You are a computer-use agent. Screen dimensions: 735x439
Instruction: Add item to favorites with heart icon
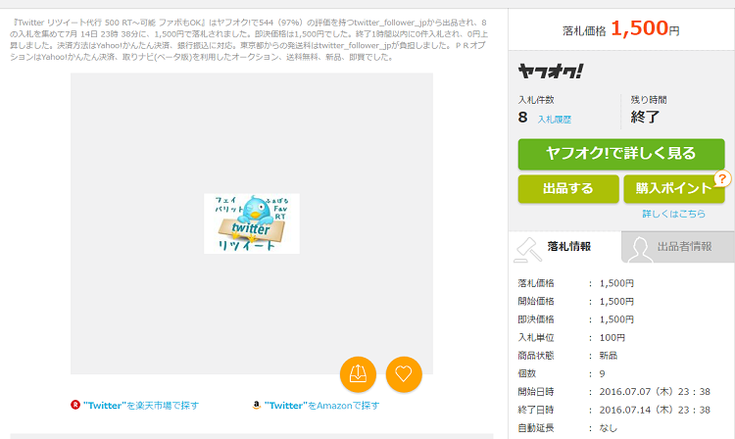coord(403,373)
